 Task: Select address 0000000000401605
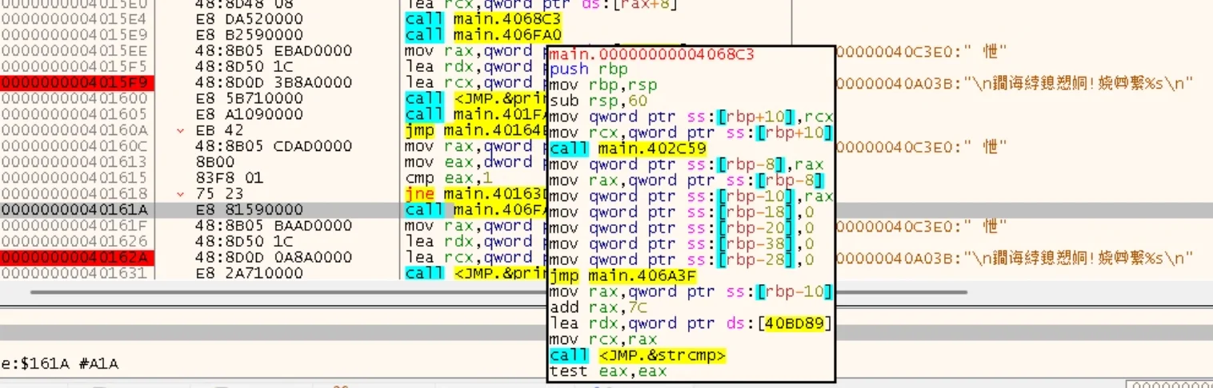74,114
